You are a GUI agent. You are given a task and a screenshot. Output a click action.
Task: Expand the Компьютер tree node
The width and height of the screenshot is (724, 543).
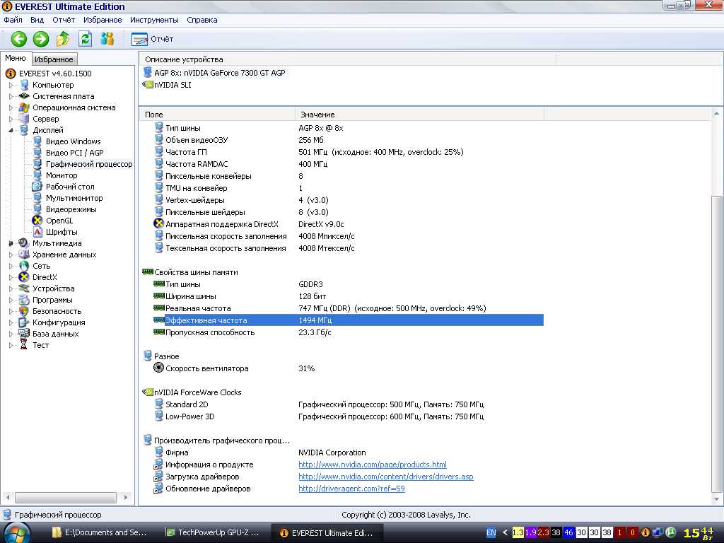point(11,85)
